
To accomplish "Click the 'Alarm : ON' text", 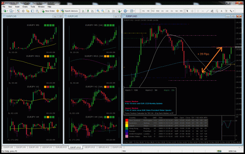I will pyautogui.click(x=169, y=90).
